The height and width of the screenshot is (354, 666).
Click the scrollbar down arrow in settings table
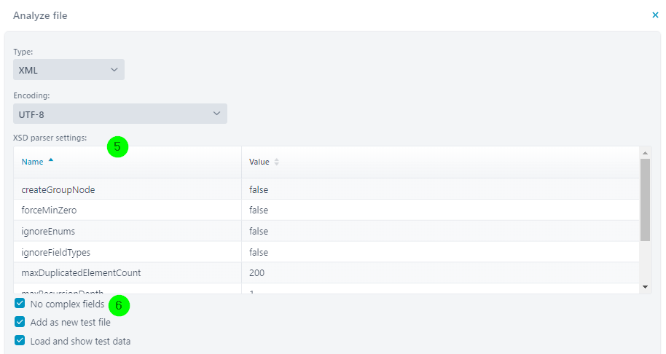tap(644, 288)
